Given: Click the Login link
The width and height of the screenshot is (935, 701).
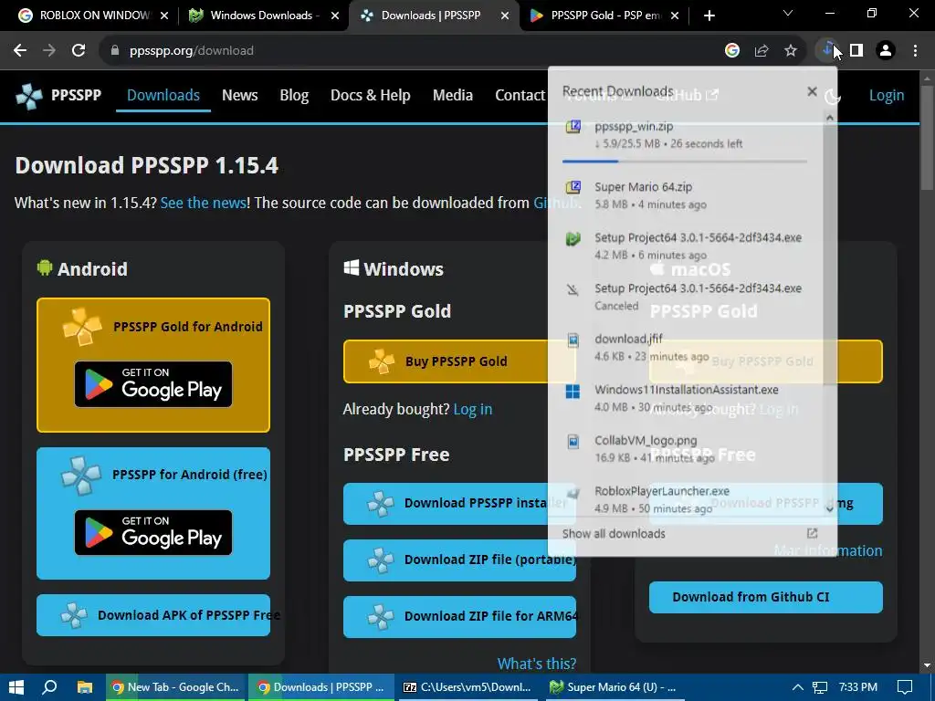Looking at the screenshot, I should tap(886, 95).
